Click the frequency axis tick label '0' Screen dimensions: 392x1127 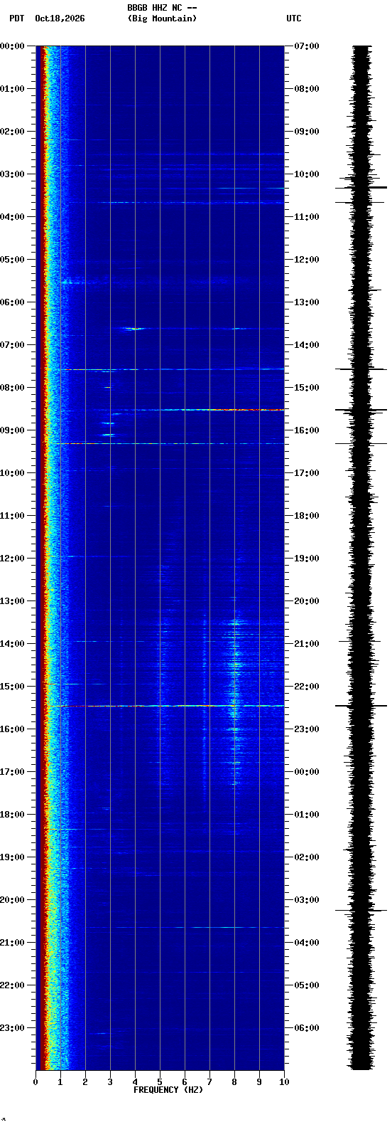(x=36, y=1082)
